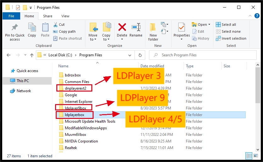Refresh the Program Files folder view
Viewport: 263px width, 162px height.
[x=140, y=55]
